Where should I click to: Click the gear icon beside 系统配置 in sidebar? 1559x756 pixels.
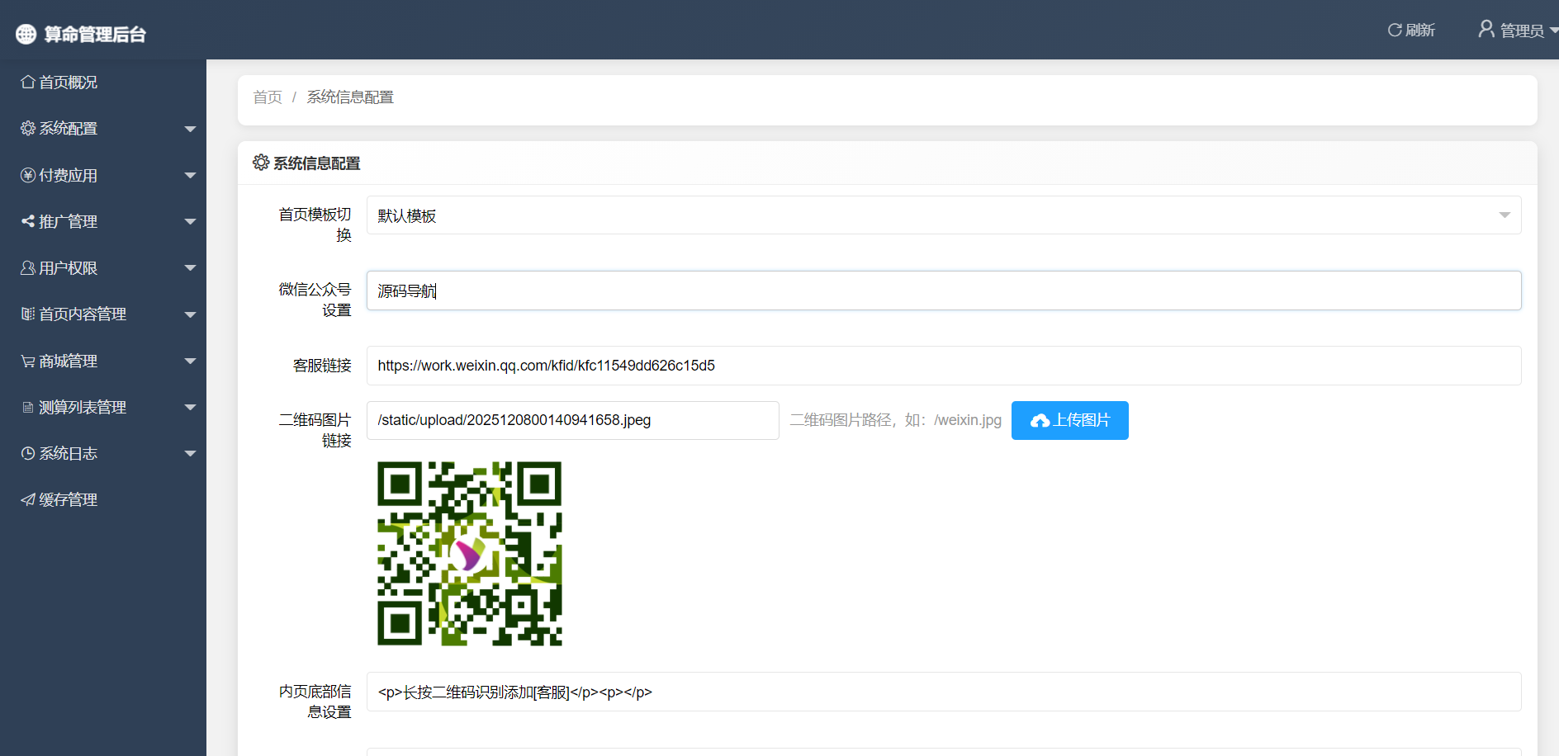point(28,129)
